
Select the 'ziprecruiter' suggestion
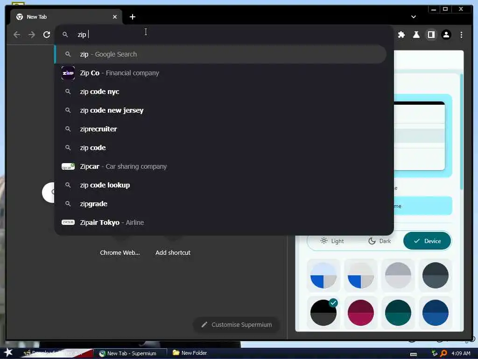[221, 129]
